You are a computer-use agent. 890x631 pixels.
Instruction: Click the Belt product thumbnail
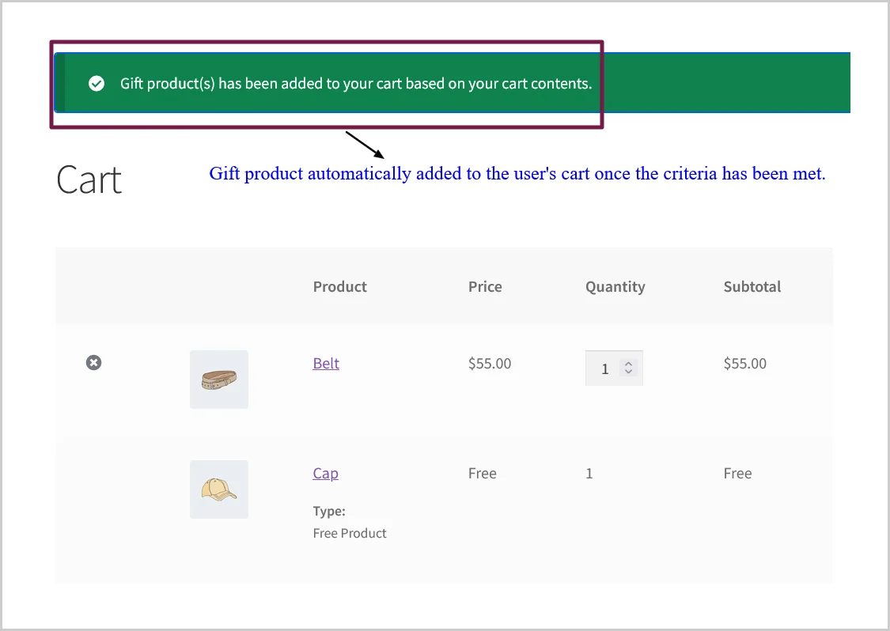[x=219, y=380]
